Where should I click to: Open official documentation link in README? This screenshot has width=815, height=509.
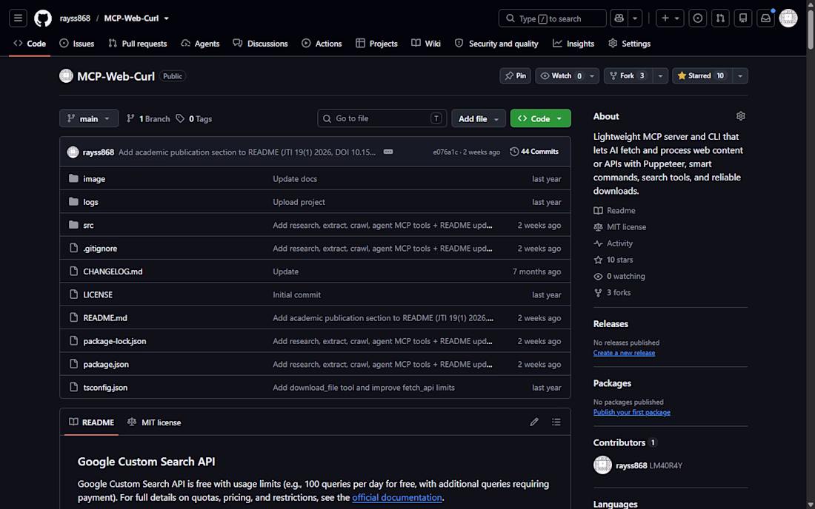(x=397, y=497)
